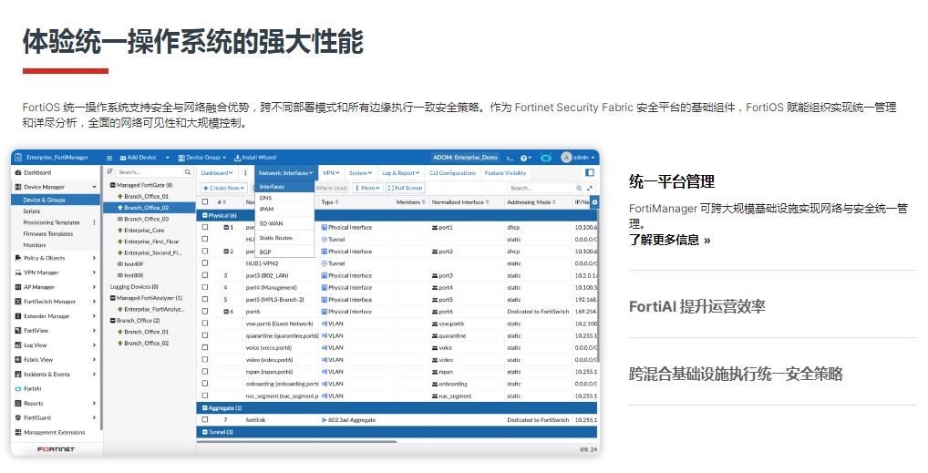Viewport: 928px width, 473px height.
Task: Open the CLI console terminal icon
Action: (510, 158)
